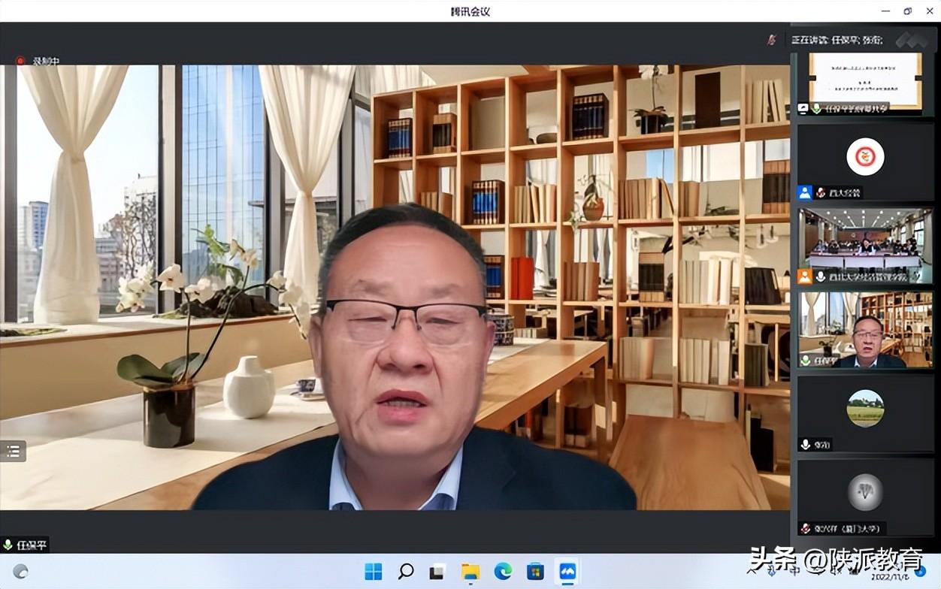Restore the window using title bar button
This screenshot has width=941, height=589.
tap(907, 11)
